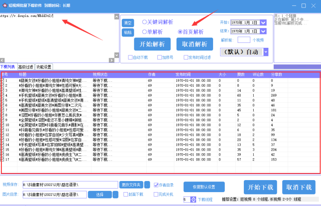
Task: Open the 功能设置 tab
Action: coord(44,67)
